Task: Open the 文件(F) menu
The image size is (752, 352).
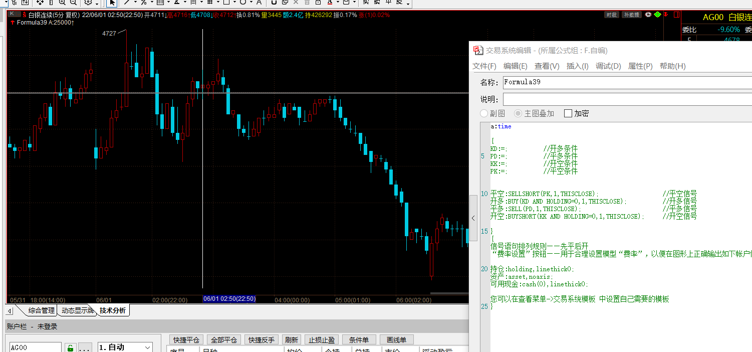Action: point(484,66)
